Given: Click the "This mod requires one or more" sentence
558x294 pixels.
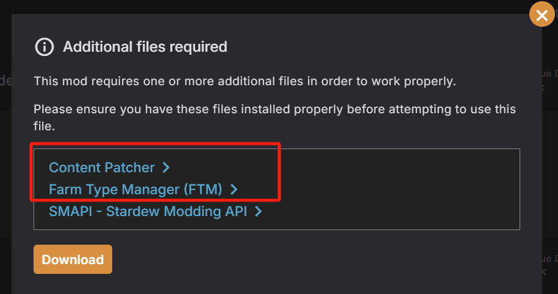Looking at the screenshot, I should pos(245,82).
